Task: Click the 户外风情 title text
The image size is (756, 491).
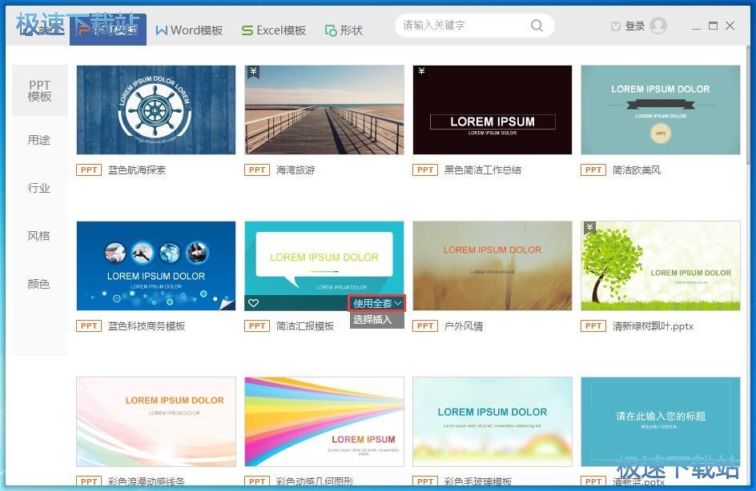Action: 464,326
